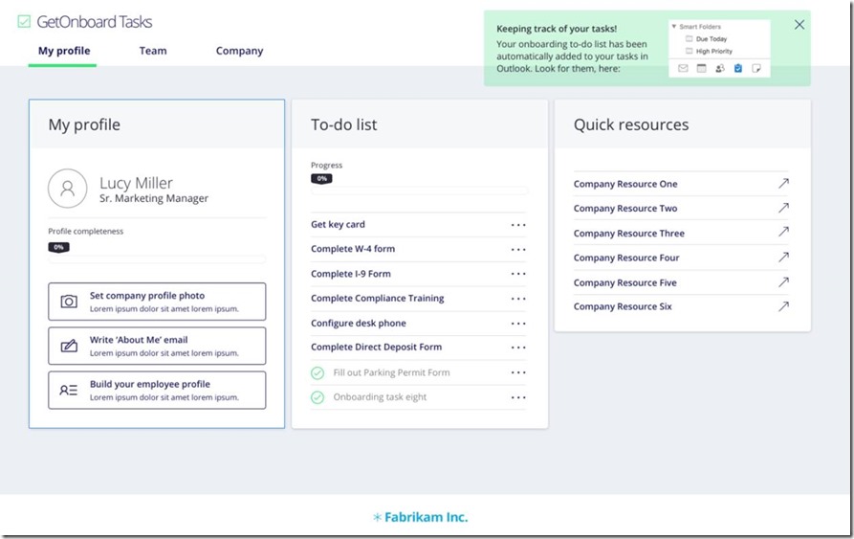Uncheck the Fill out Parking Permit Form task
The width and height of the screenshot is (854, 539).
pos(318,372)
